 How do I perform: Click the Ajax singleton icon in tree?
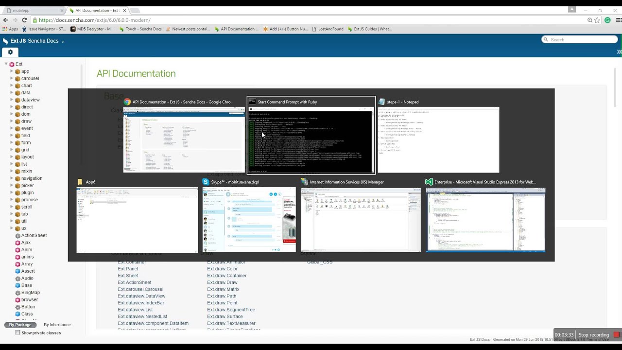(17, 243)
